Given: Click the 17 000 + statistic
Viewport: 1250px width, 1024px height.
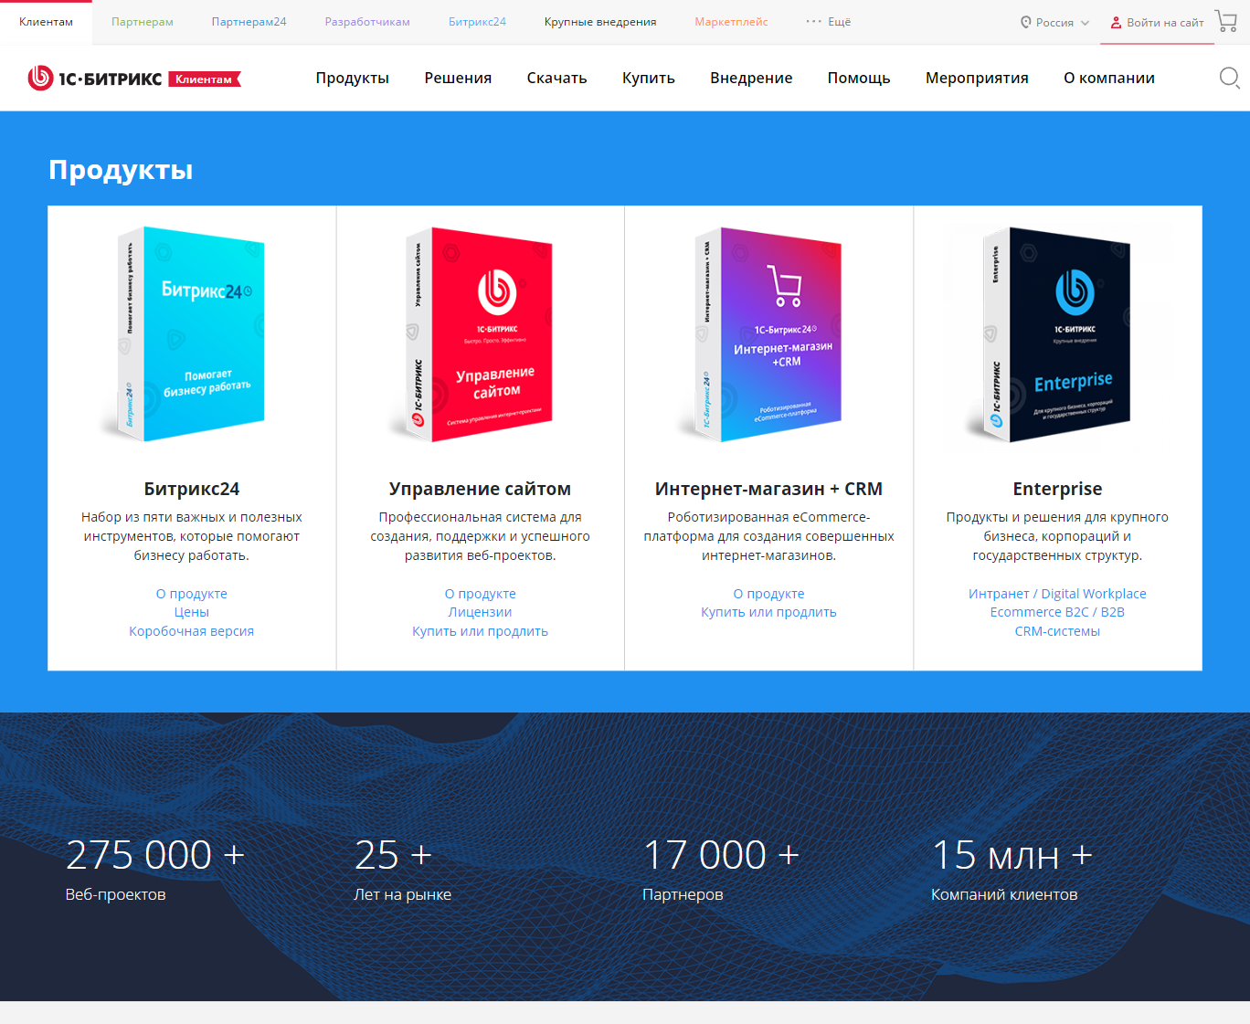Looking at the screenshot, I should [x=721, y=855].
